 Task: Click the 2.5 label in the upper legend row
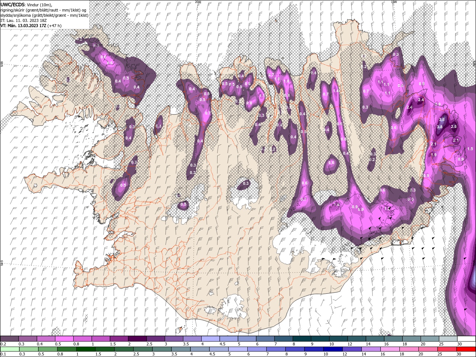tap(149, 344)
